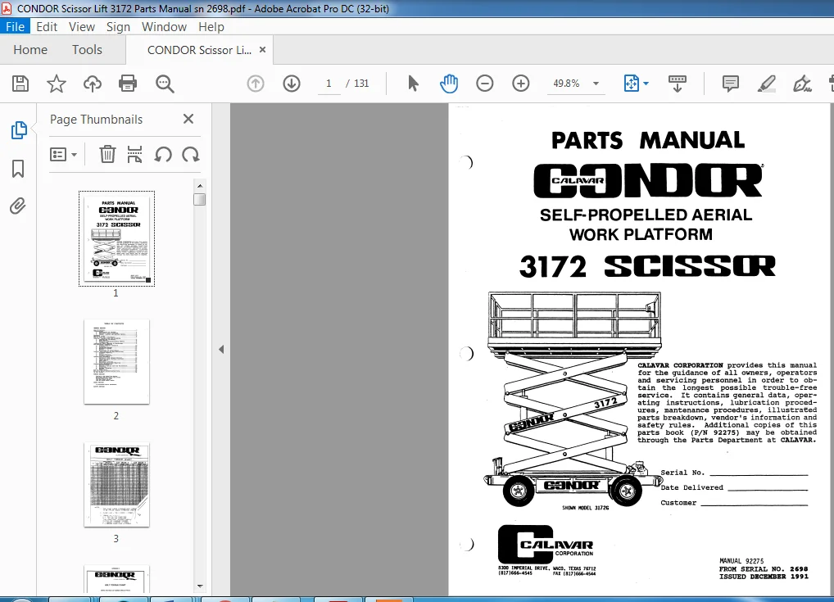Zoom out with the minus circle

(x=484, y=84)
